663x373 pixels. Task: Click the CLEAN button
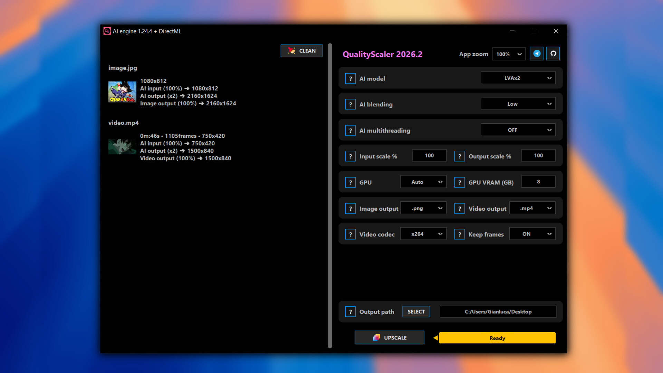pyautogui.click(x=301, y=51)
